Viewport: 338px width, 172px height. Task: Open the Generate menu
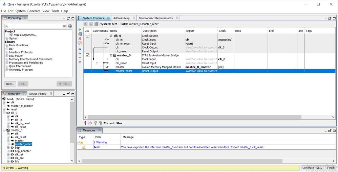coord(34,11)
